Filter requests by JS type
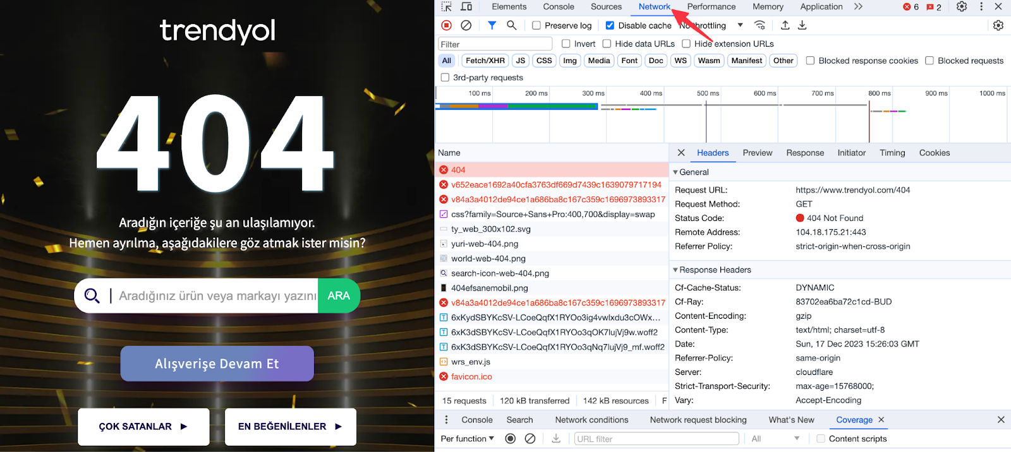 click(x=521, y=61)
